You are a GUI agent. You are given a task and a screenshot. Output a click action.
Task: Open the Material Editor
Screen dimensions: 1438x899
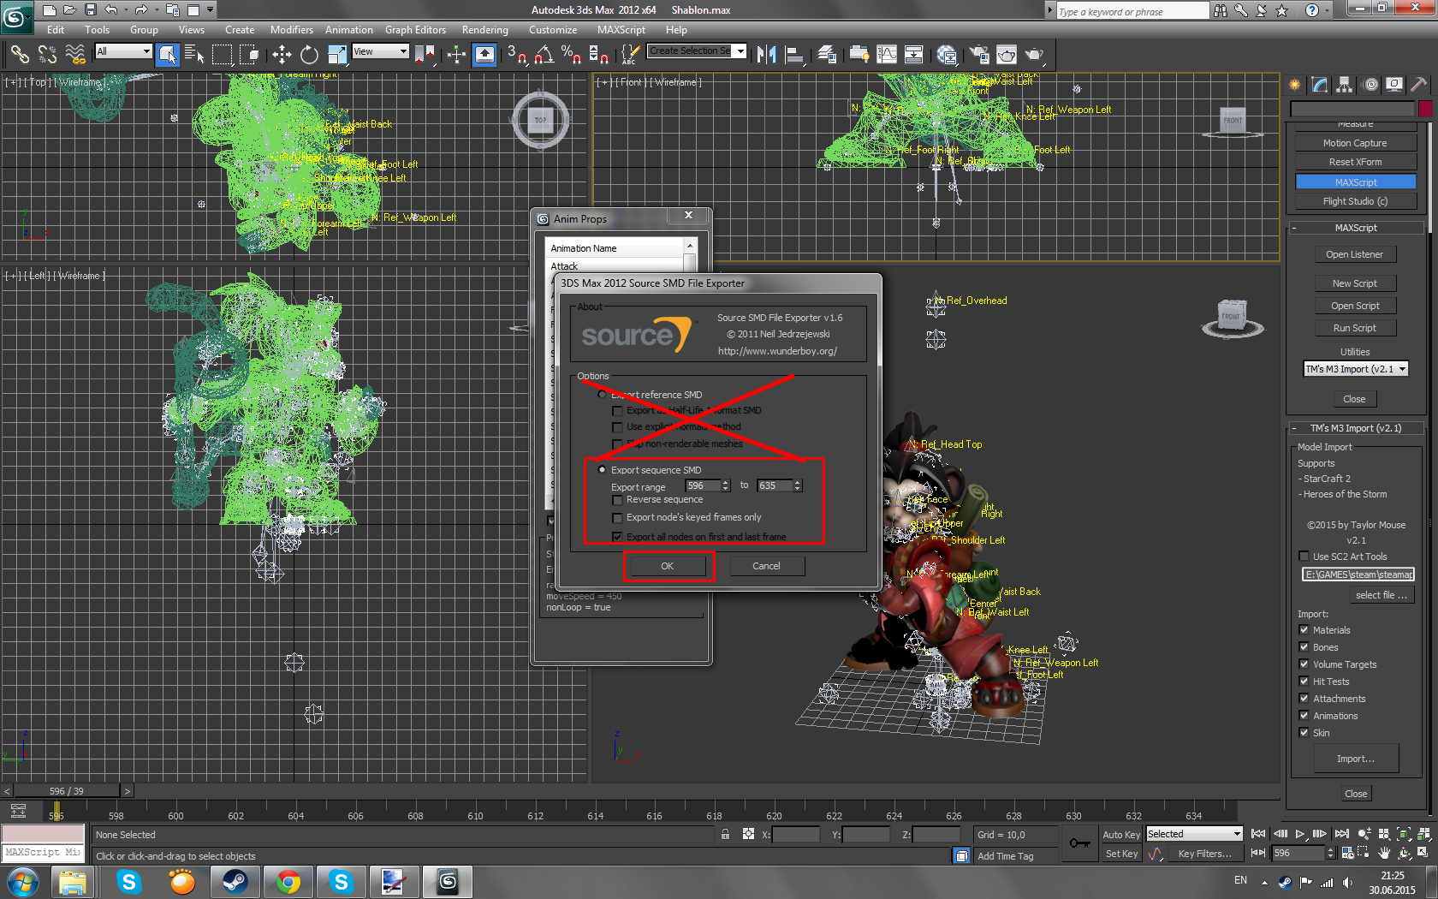click(x=947, y=55)
